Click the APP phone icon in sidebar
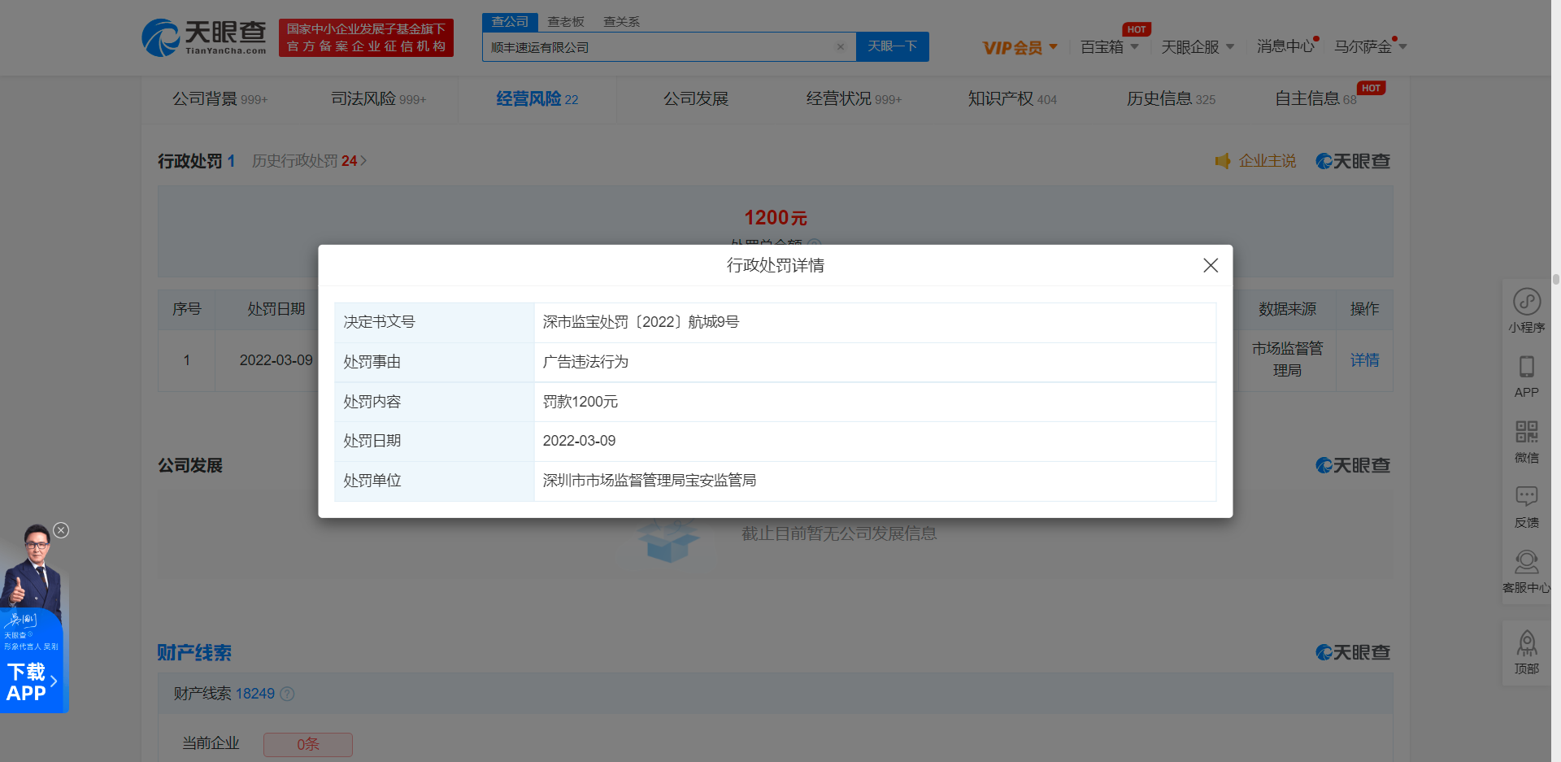The image size is (1561, 762). pos(1526,368)
